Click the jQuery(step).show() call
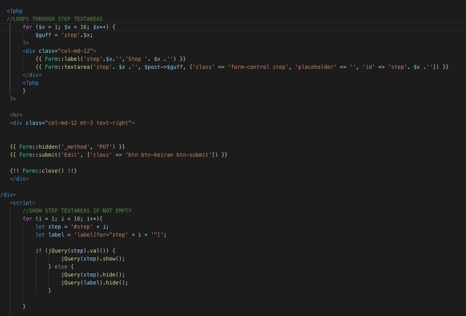 tap(93, 258)
